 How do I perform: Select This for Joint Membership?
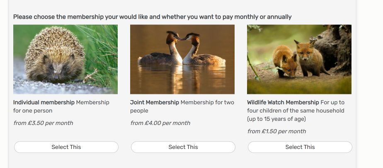pyautogui.click(x=183, y=147)
